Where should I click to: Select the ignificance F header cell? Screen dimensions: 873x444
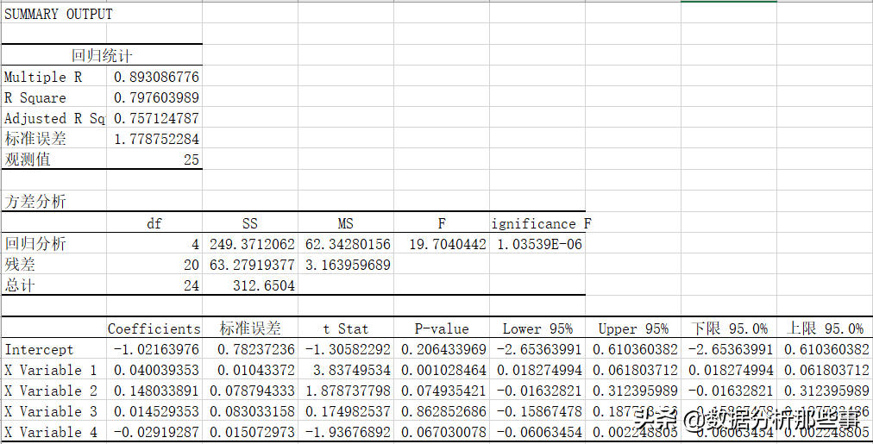coord(541,223)
